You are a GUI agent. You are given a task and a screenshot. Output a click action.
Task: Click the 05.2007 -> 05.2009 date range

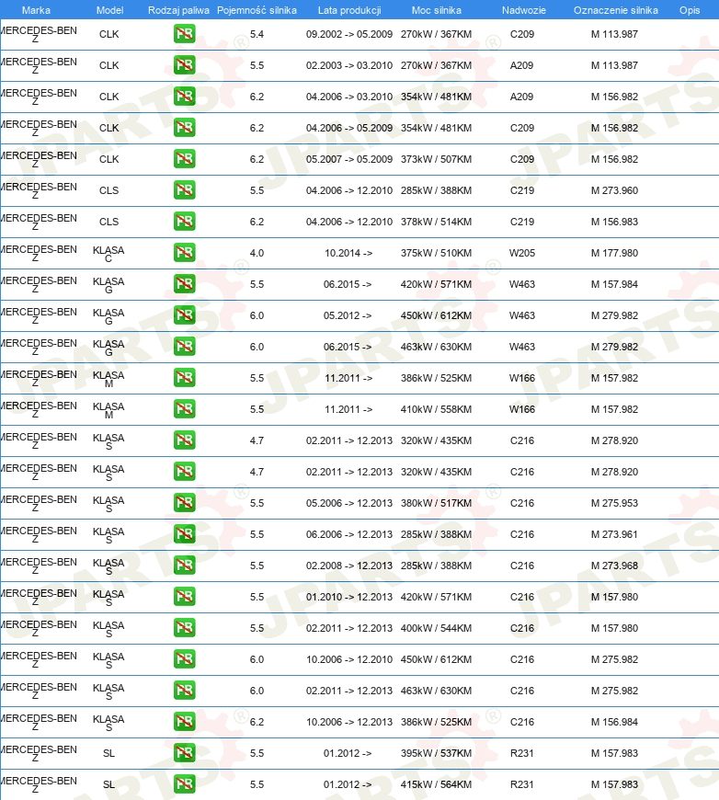349,159
